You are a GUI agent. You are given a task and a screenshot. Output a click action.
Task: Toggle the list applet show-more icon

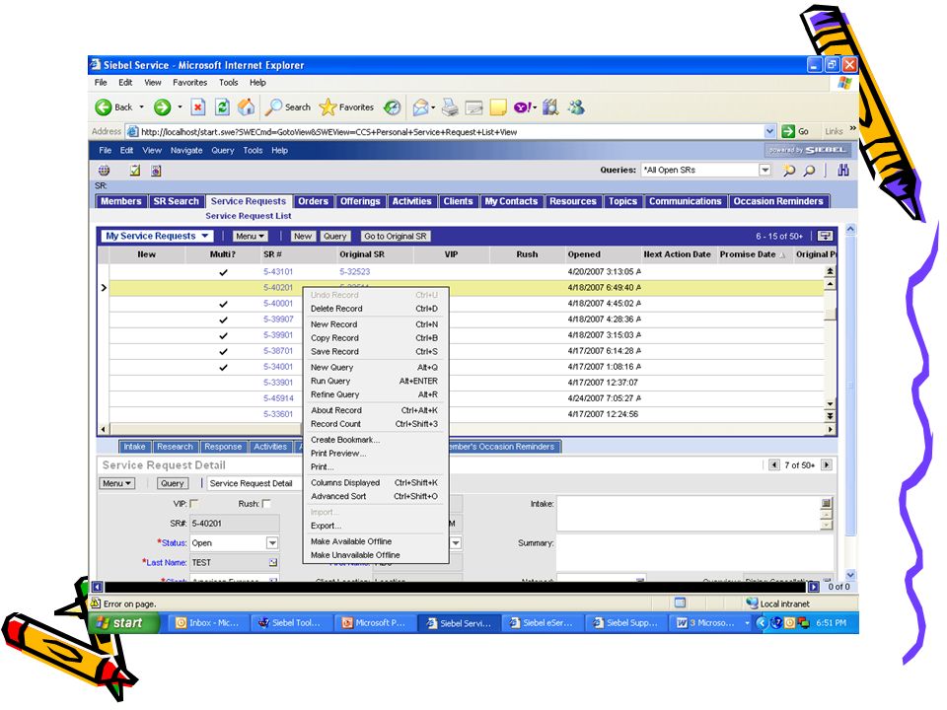(825, 236)
